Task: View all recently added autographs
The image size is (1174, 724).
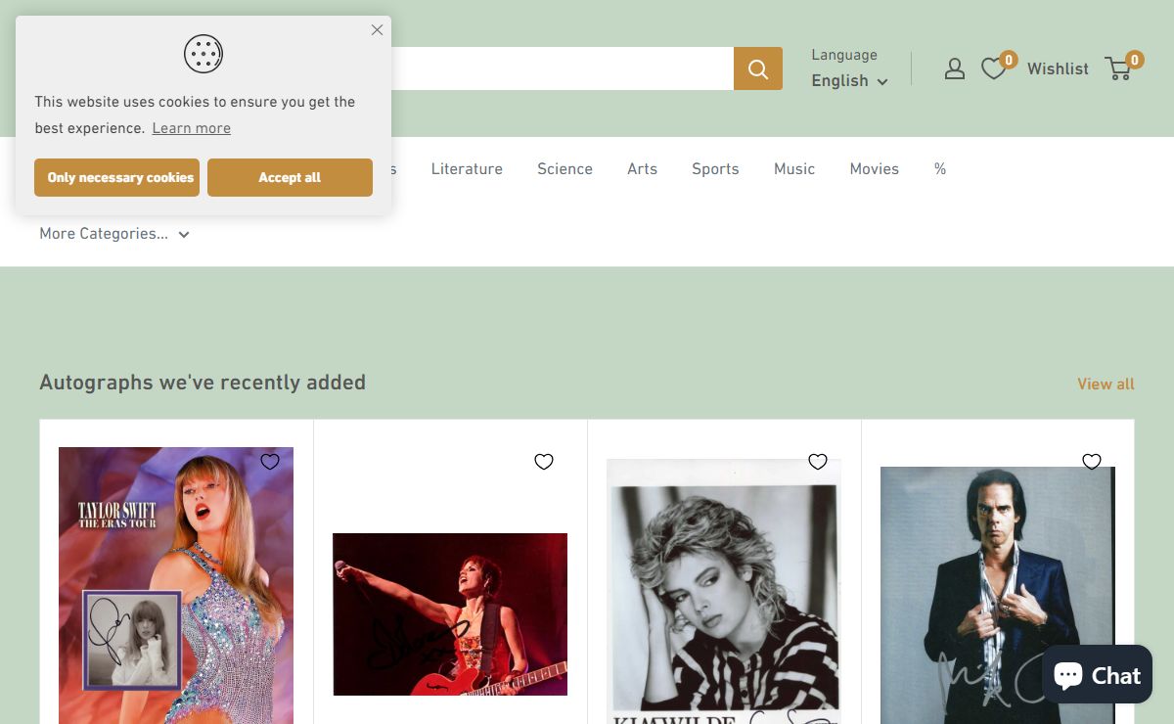Action: point(1106,385)
